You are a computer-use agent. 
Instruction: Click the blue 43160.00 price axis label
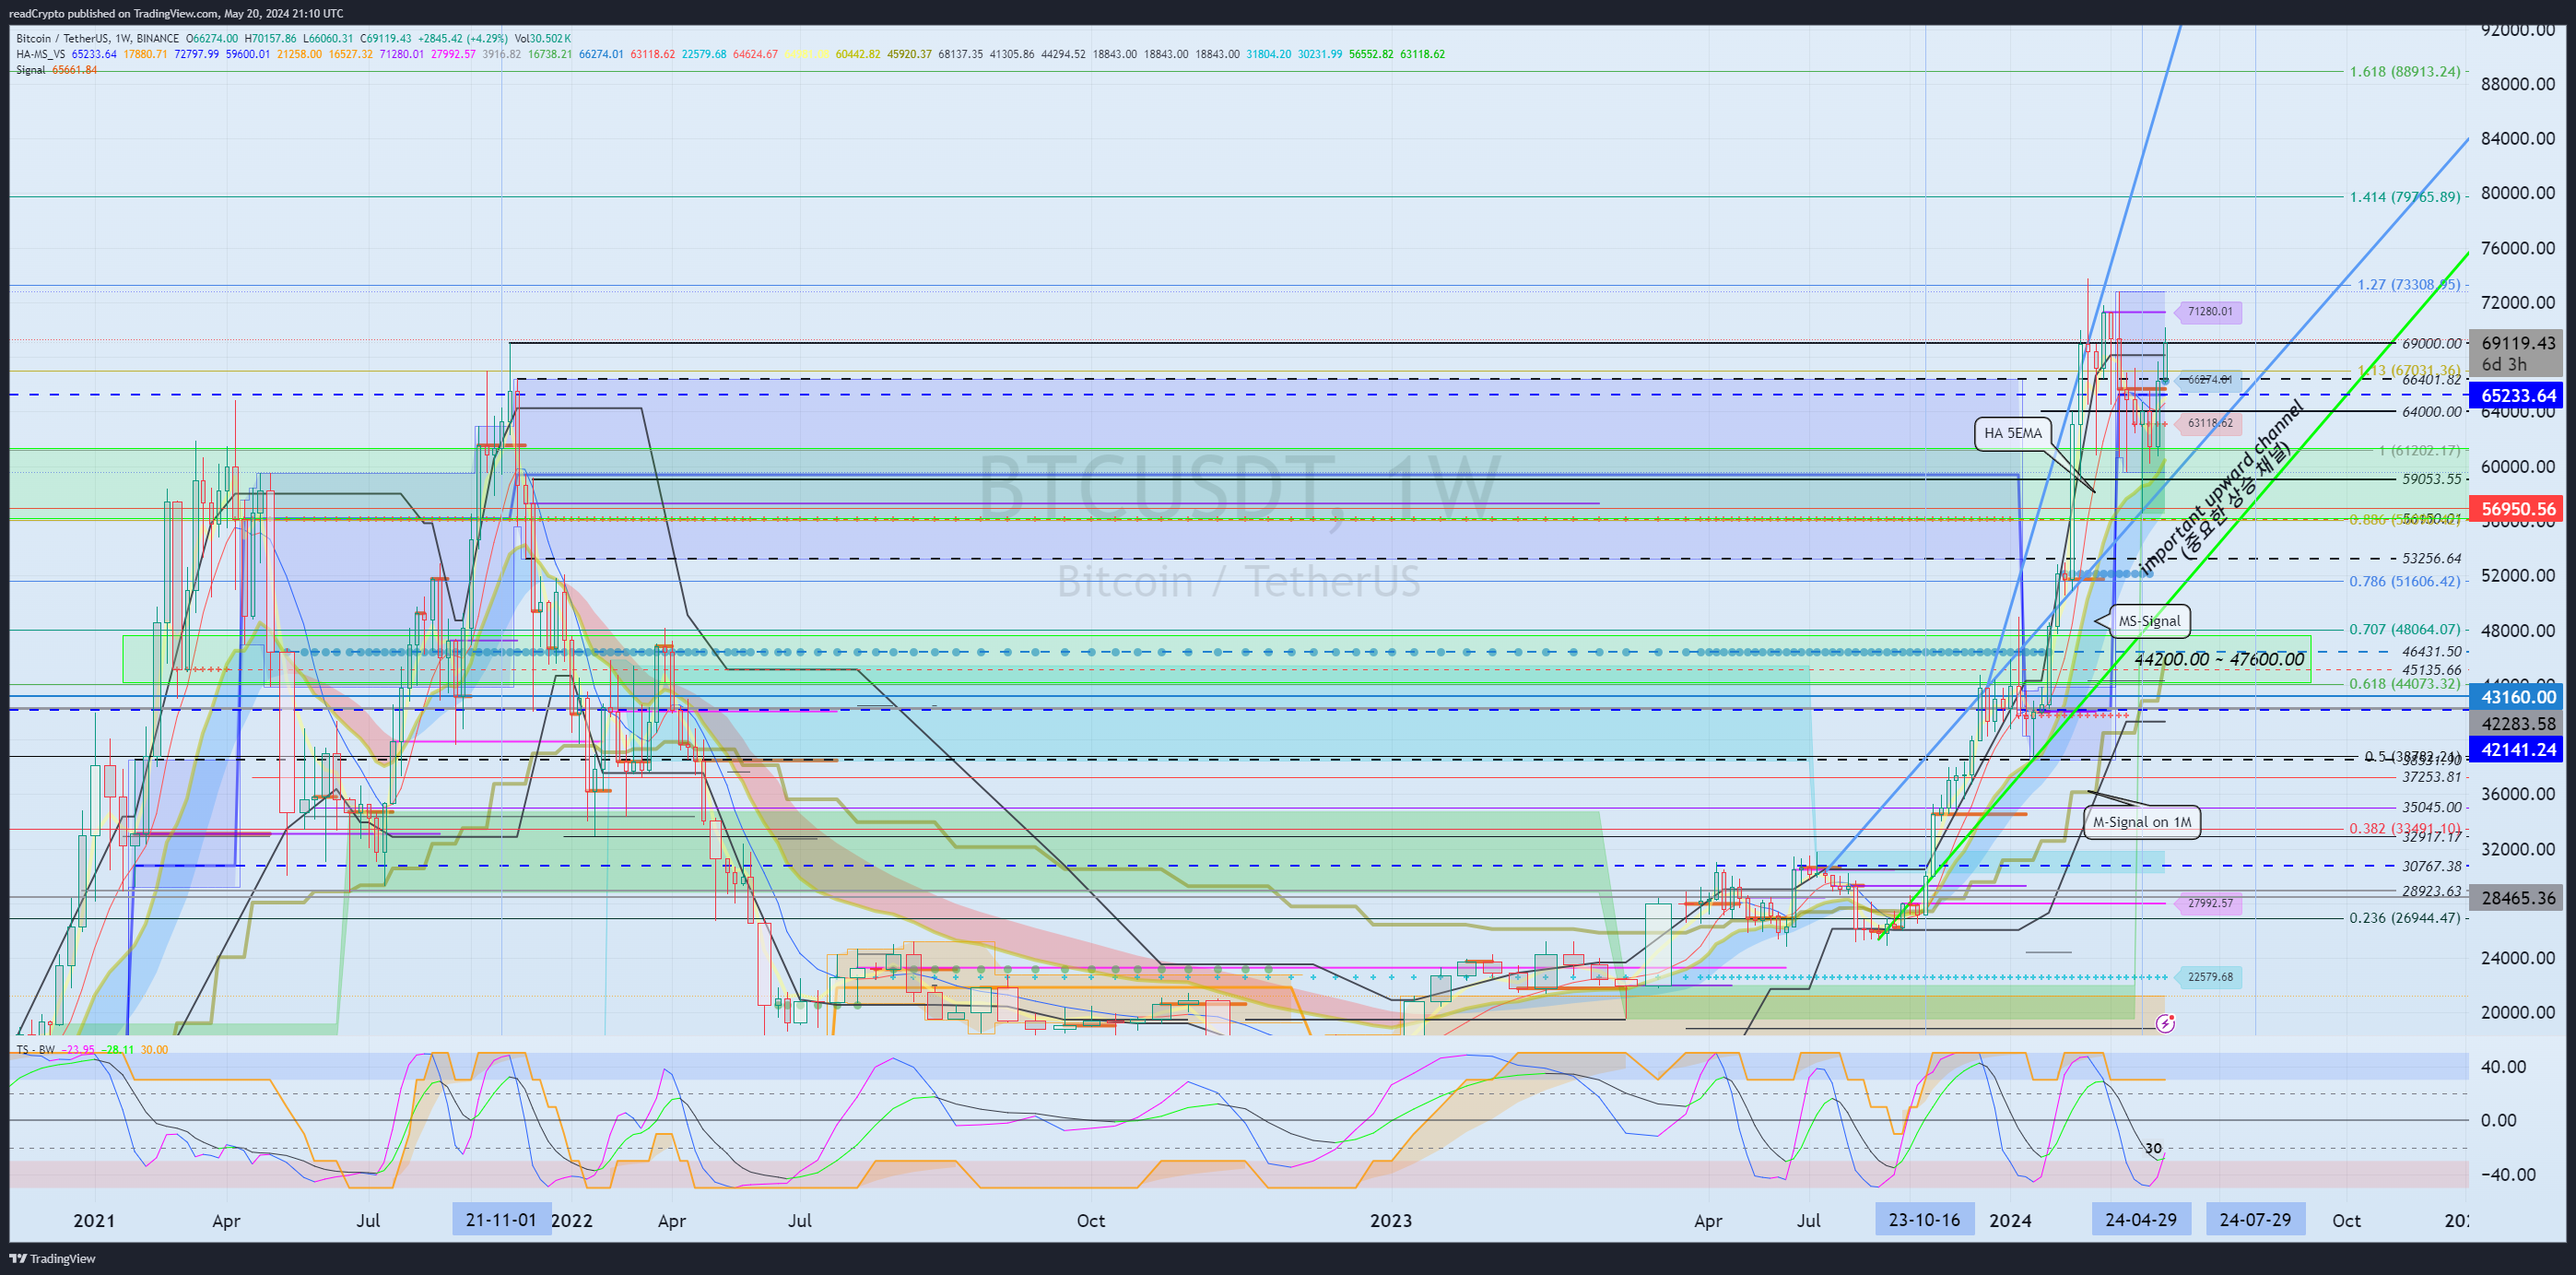coord(2517,697)
